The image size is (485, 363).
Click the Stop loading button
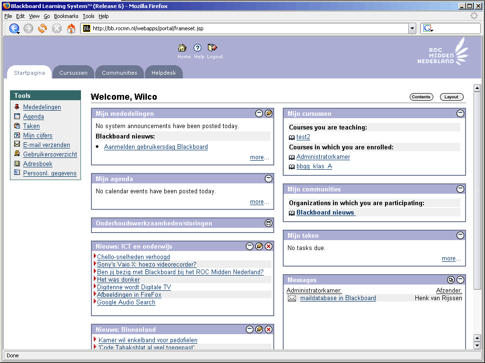(x=57, y=28)
